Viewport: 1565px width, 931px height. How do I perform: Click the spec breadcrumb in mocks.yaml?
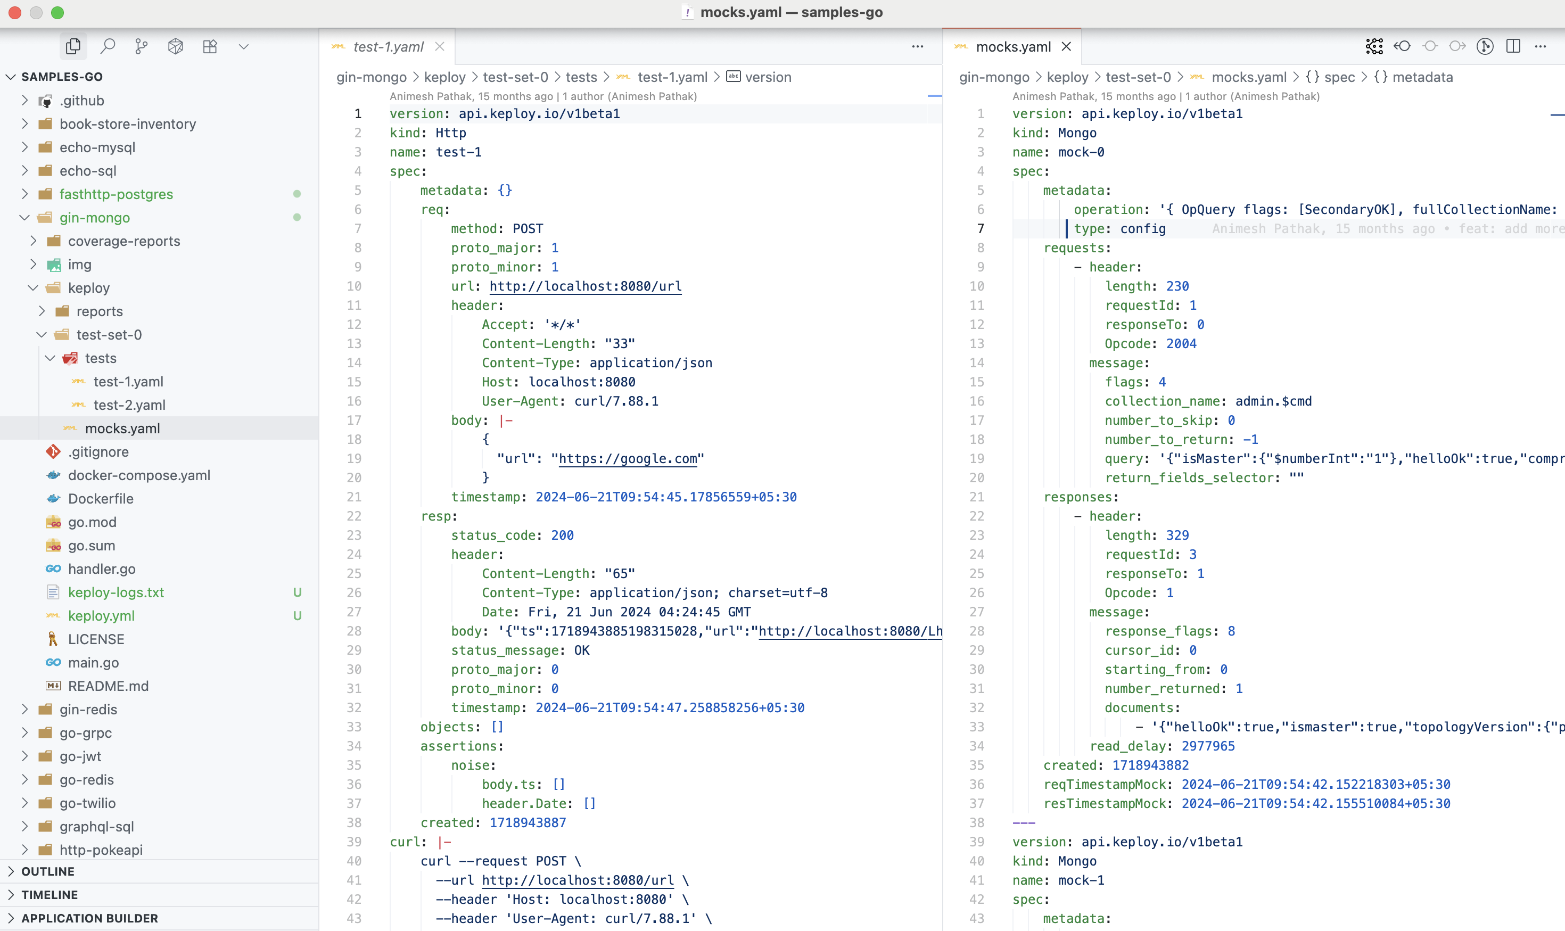click(x=1339, y=77)
